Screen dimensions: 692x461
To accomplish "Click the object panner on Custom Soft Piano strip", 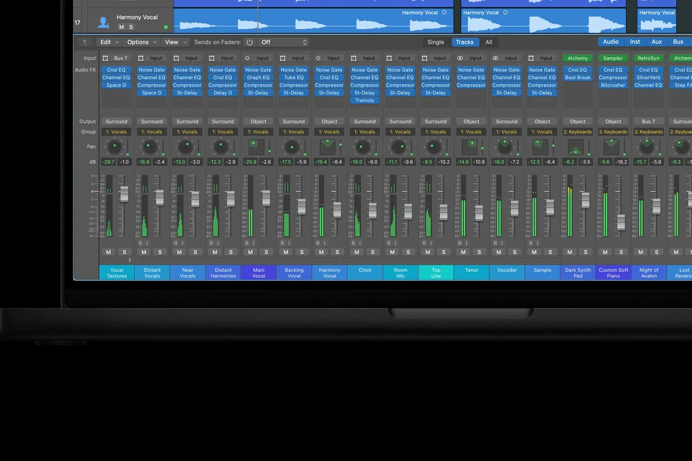I will pos(611,147).
